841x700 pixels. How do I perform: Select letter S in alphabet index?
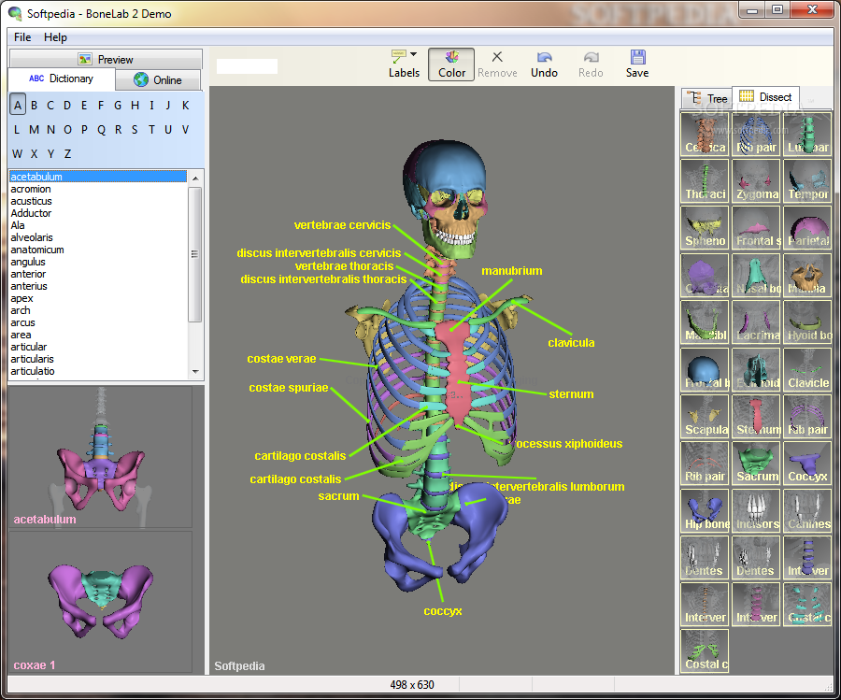[134, 129]
